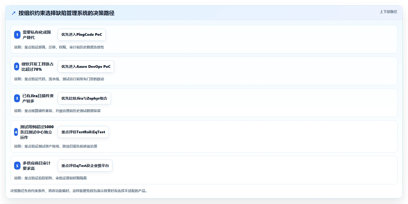Click the arrow icon beside the decision path title
Screen dimensions: 408x204
tap(14, 13)
